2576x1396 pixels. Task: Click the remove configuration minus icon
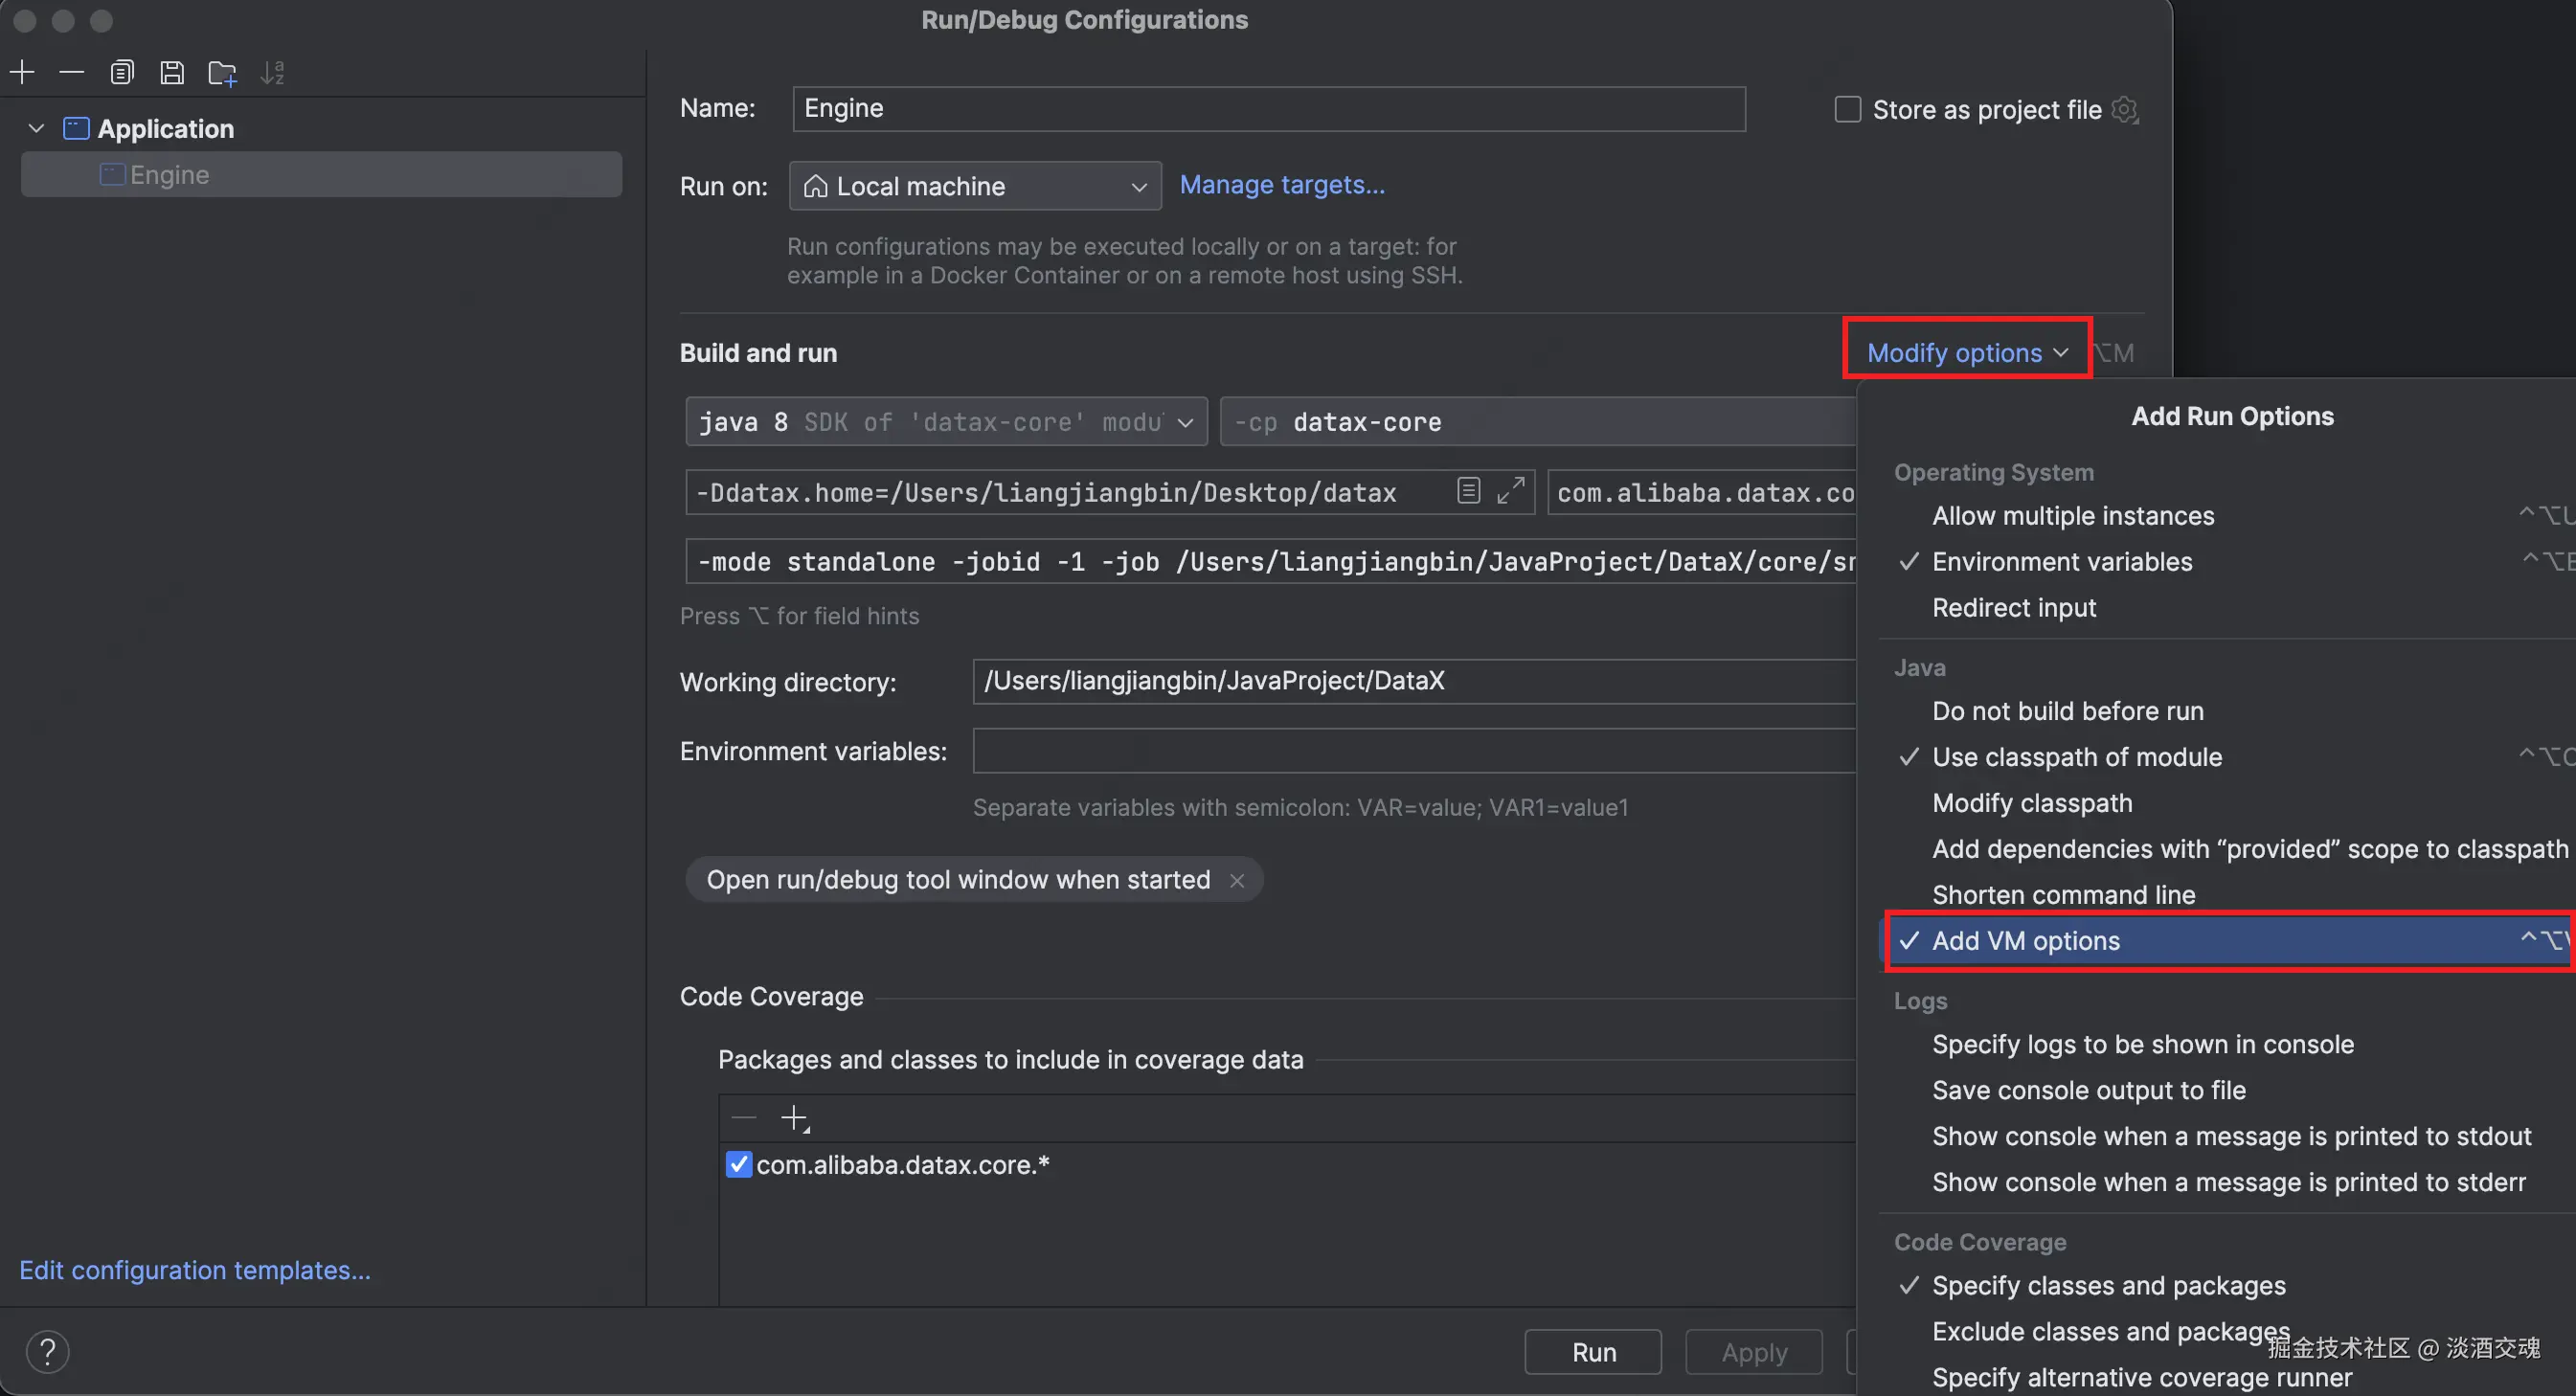tap(71, 72)
